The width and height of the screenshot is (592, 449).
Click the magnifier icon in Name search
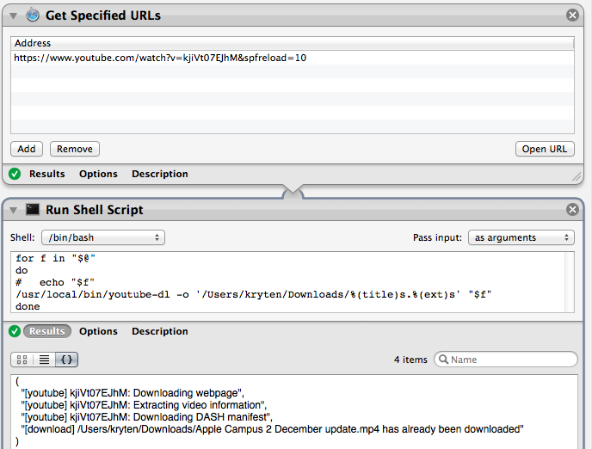[x=444, y=360]
